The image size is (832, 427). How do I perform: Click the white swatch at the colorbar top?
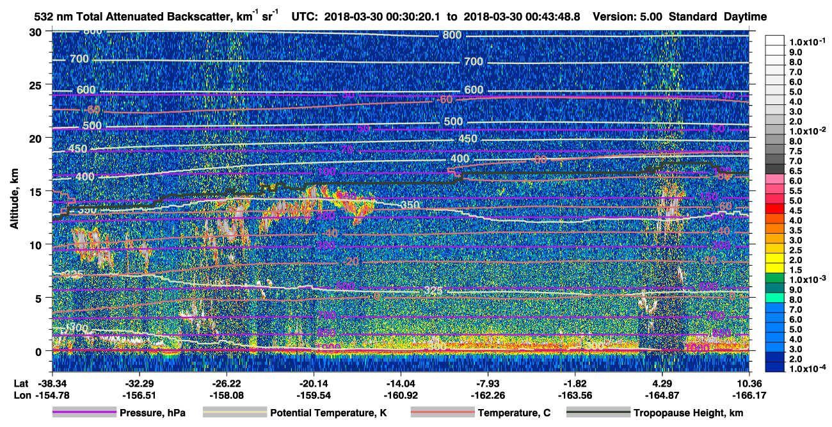(775, 40)
